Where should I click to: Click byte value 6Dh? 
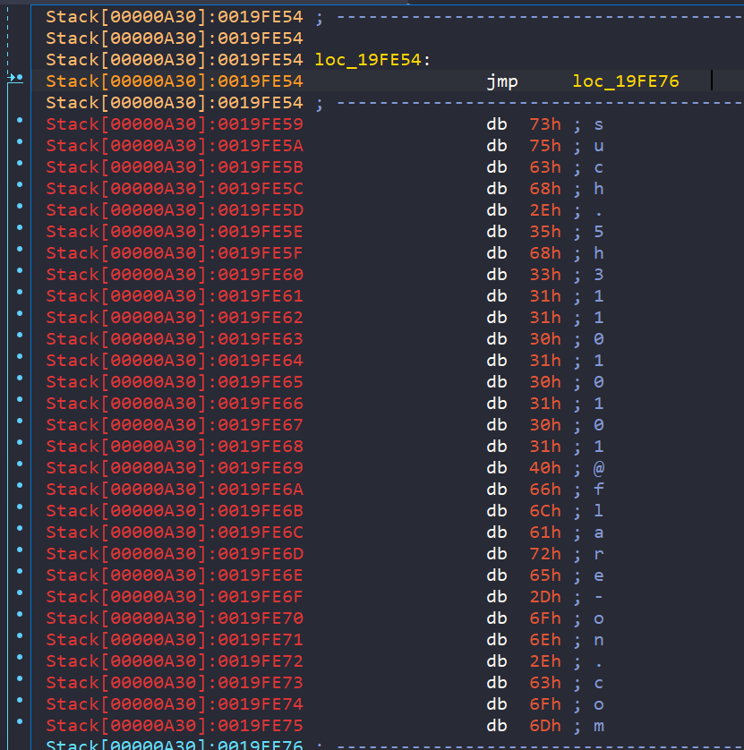545,726
